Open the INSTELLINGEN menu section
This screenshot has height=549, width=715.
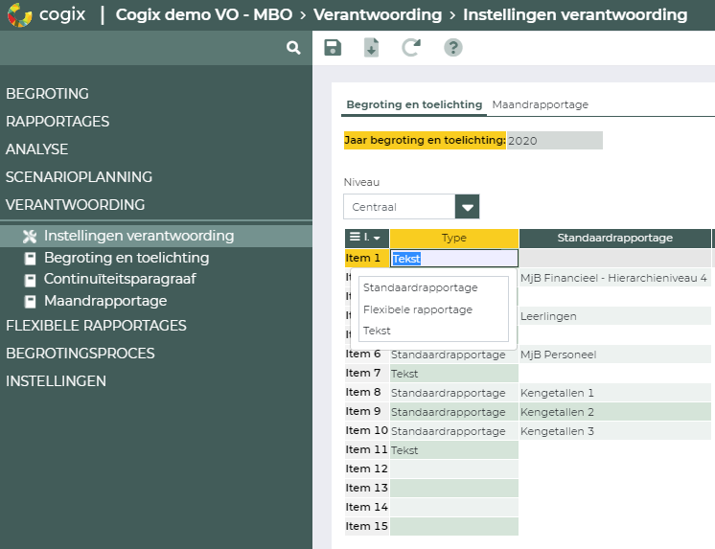tap(57, 381)
